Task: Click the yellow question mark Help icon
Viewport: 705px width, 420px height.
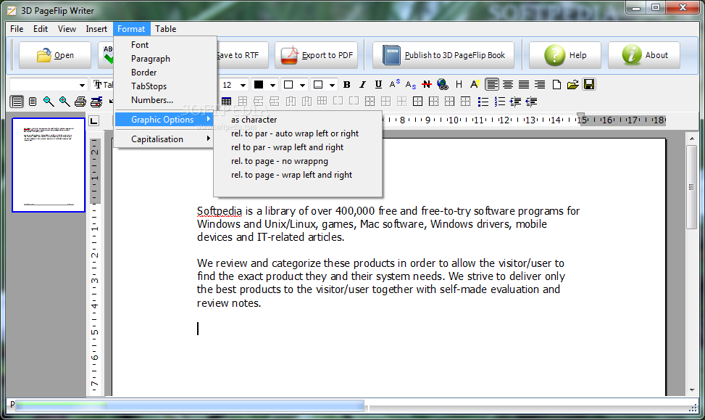Action: tap(555, 55)
